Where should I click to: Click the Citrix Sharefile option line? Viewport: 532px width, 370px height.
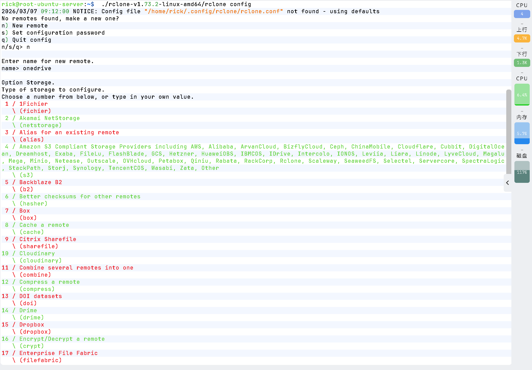click(x=48, y=239)
